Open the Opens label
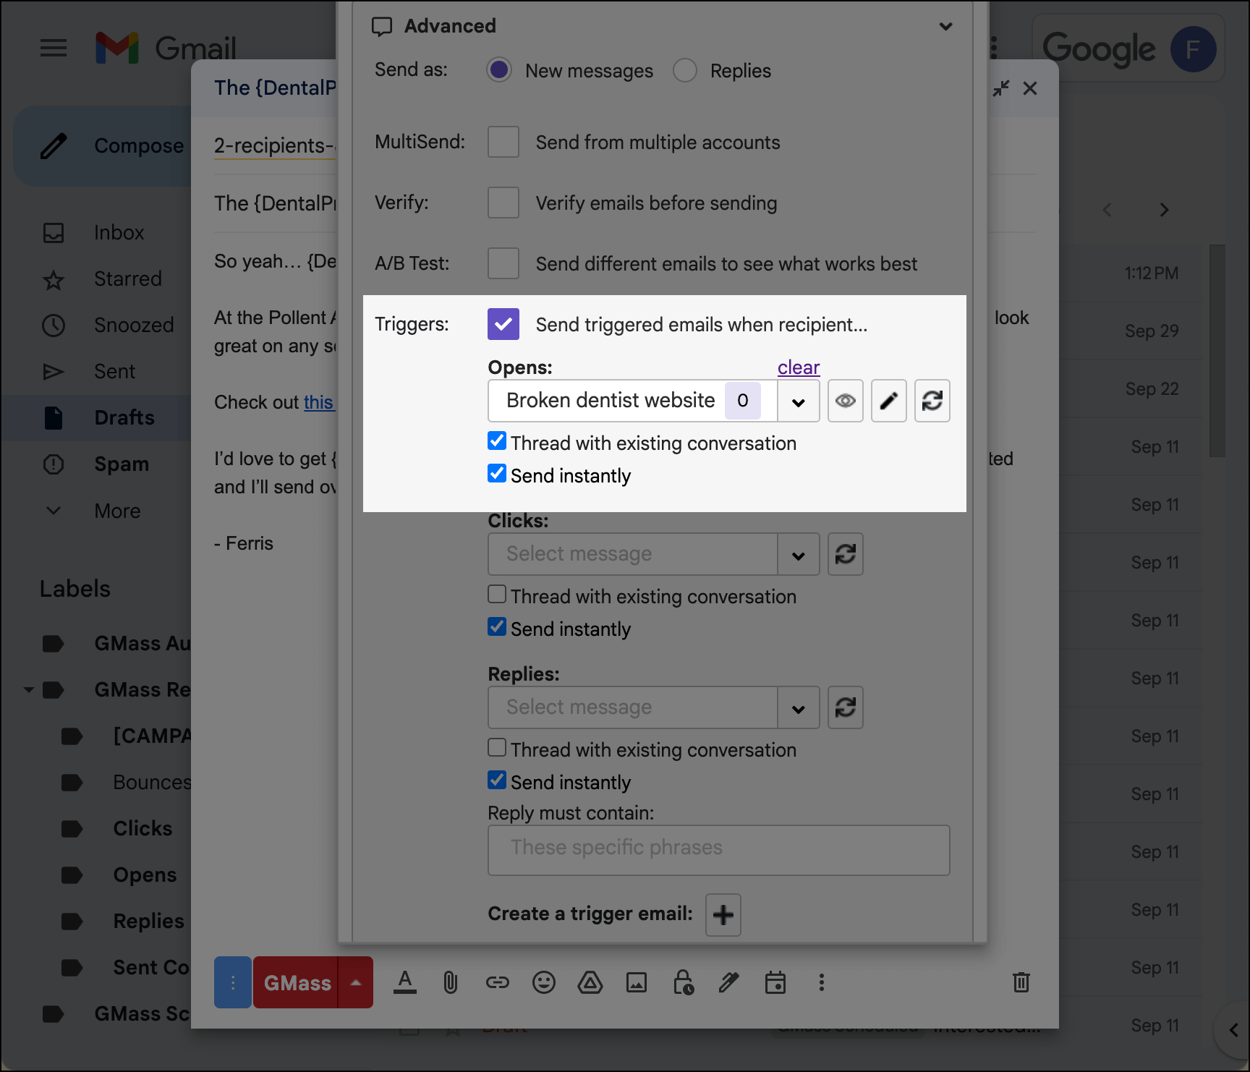Viewport: 1250px width, 1072px height. click(145, 875)
